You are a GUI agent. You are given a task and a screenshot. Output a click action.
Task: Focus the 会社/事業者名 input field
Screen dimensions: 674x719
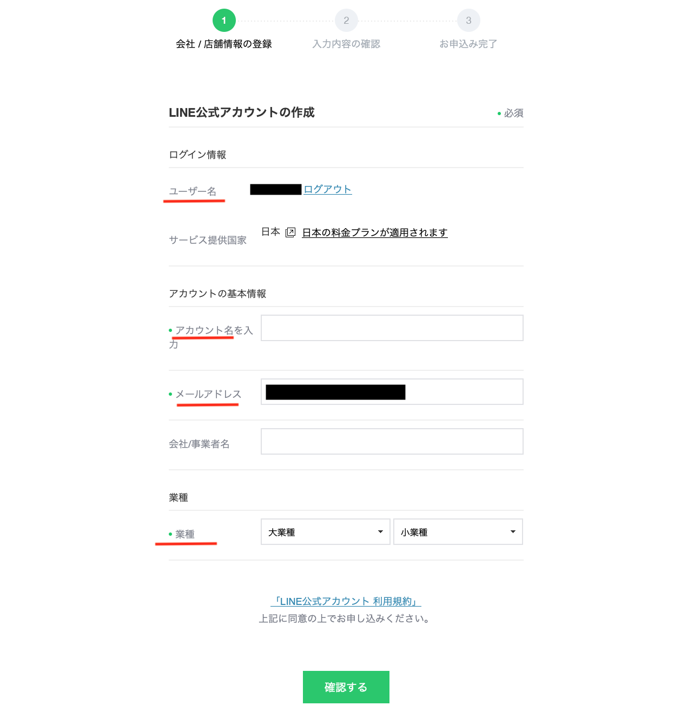[x=392, y=442]
